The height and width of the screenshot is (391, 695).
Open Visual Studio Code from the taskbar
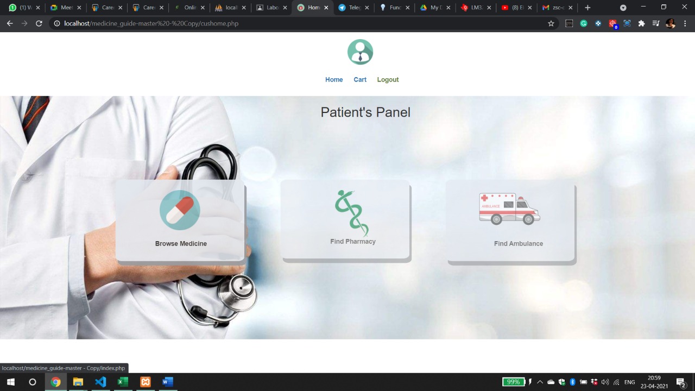pos(100,382)
